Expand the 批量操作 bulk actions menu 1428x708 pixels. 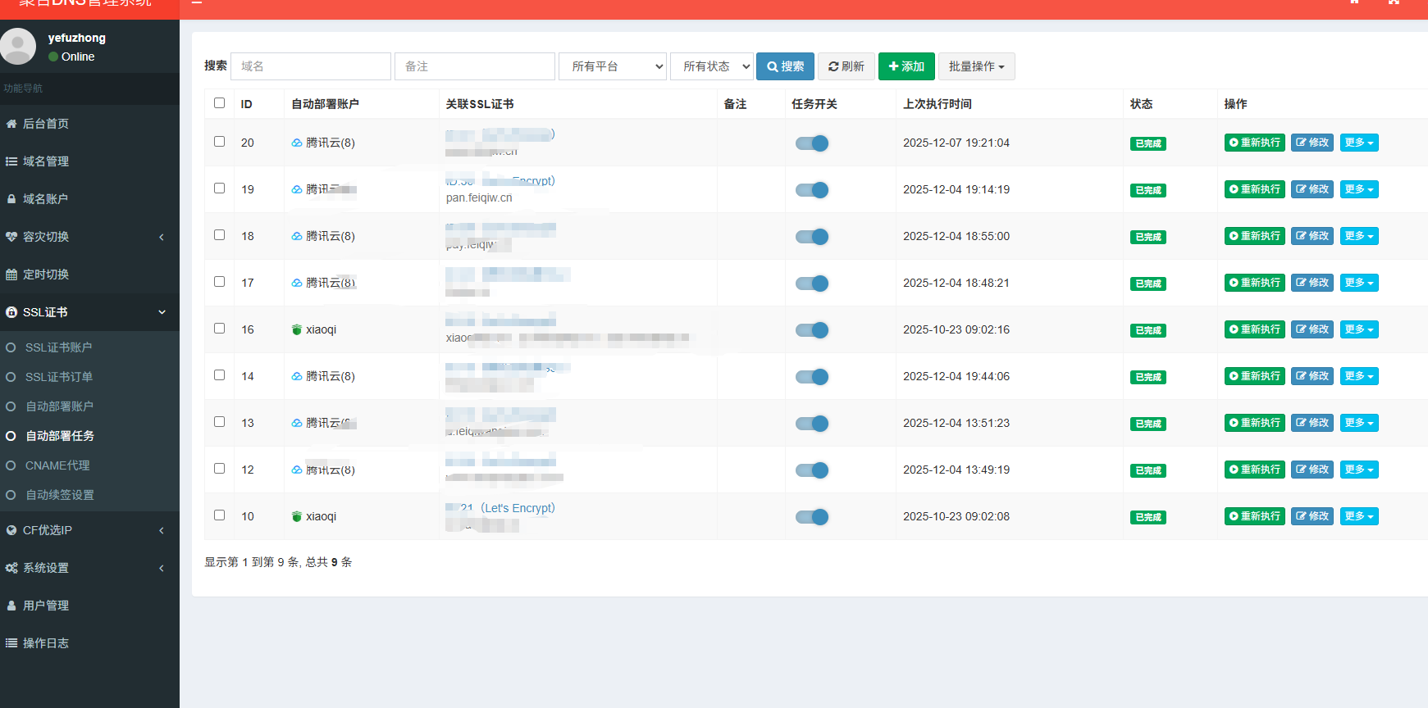976,66
